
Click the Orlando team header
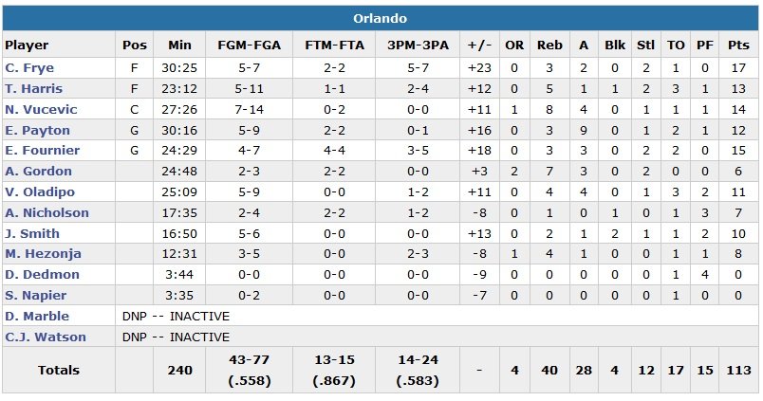tap(380, 19)
